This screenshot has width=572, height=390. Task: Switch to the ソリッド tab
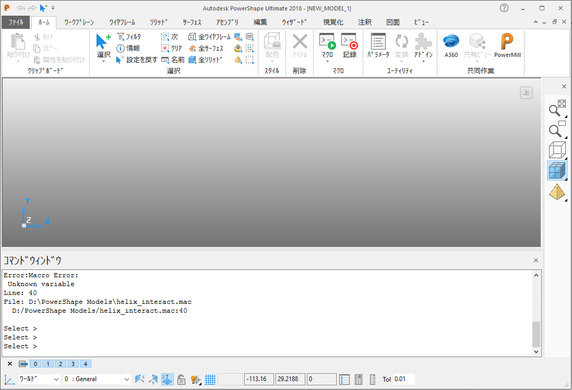coord(159,22)
